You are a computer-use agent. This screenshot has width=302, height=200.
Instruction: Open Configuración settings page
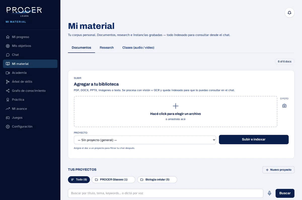pos(30,126)
